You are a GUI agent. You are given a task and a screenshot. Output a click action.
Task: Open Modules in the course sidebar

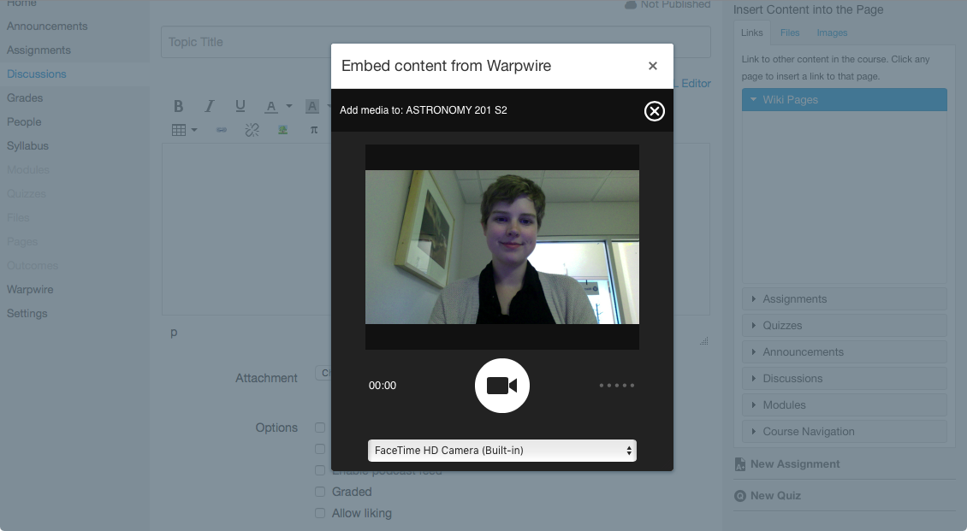pyautogui.click(x=27, y=170)
